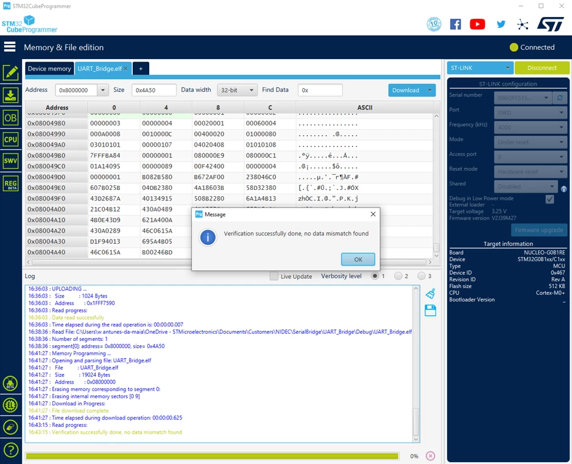572x464 pixels.
Task: Click the ST logo
Action: (x=551, y=24)
